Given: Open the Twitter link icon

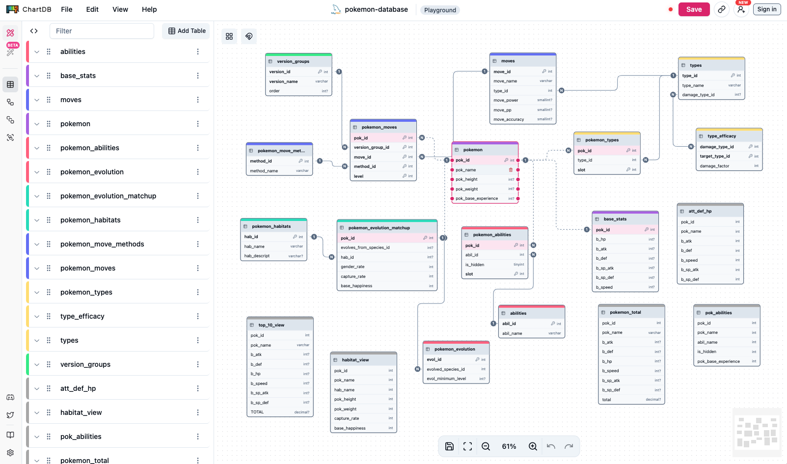Looking at the screenshot, I should click(10, 415).
